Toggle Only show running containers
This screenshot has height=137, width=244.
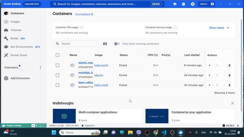click(x=117, y=44)
